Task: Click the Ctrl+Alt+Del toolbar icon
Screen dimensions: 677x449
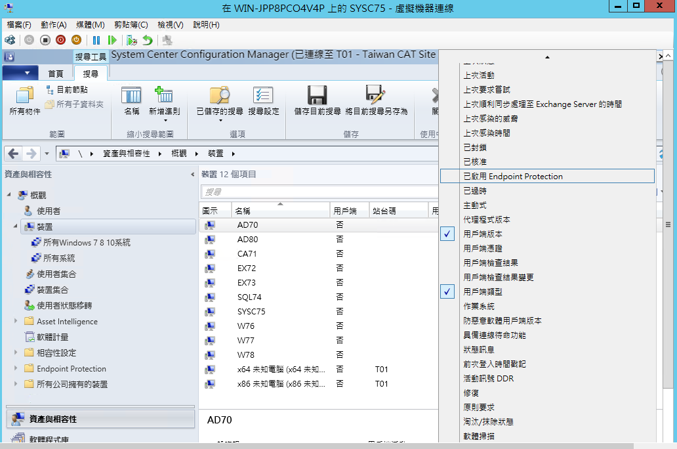Action: click(x=10, y=40)
